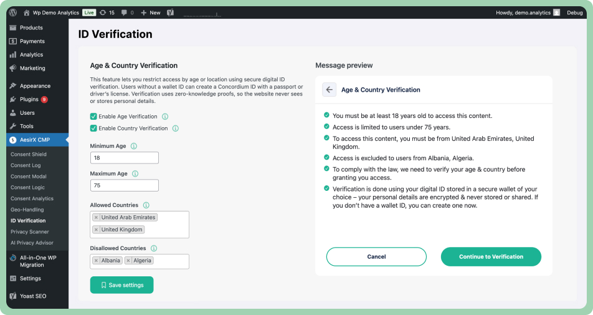Open the comments bubble icon
The height and width of the screenshot is (315, 593).
pos(126,12)
